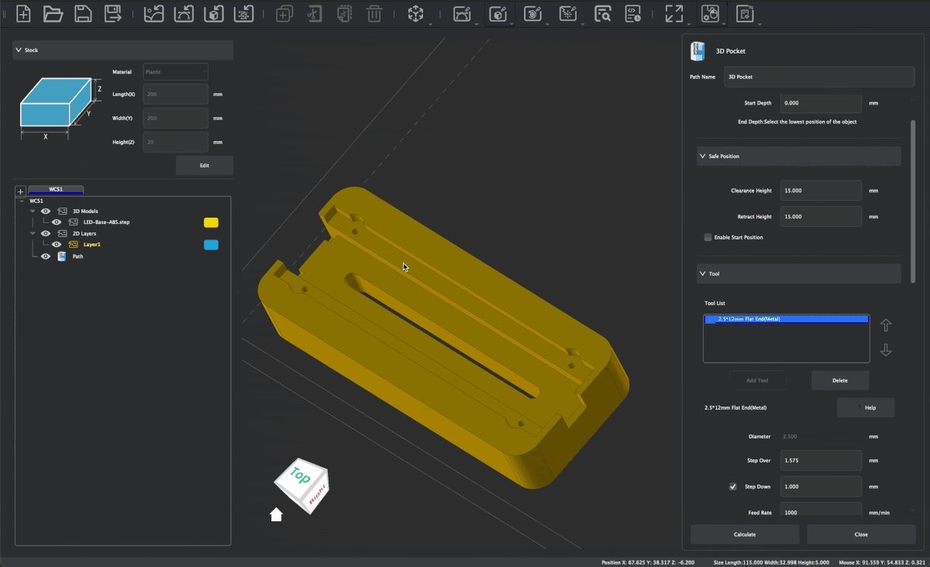This screenshot has width=930, height=567.
Task: Click the trash Delete icon in toolbar
Action: point(374,13)
